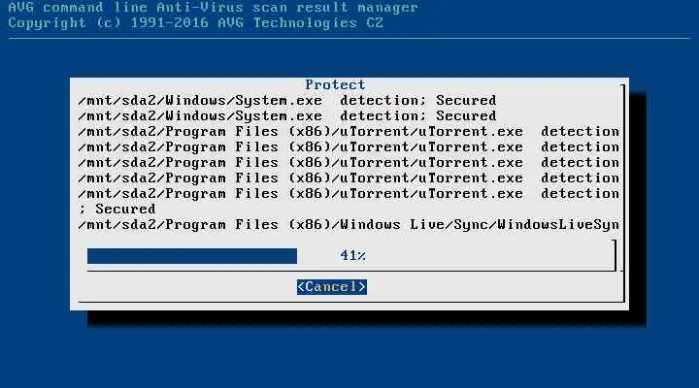Select the first Windows/System.exe detection line

pyautogui.click(x=287, y=100)
